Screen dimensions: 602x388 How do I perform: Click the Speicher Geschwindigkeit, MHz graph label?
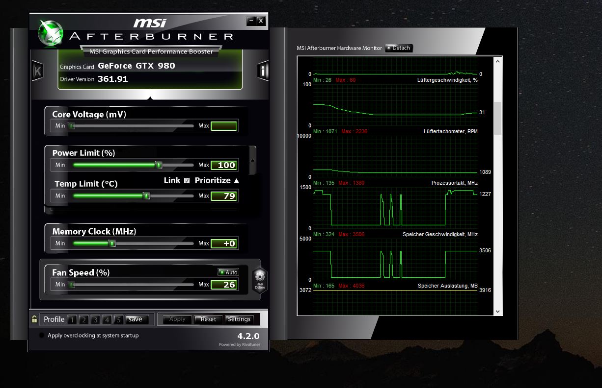tap(440, 234)
